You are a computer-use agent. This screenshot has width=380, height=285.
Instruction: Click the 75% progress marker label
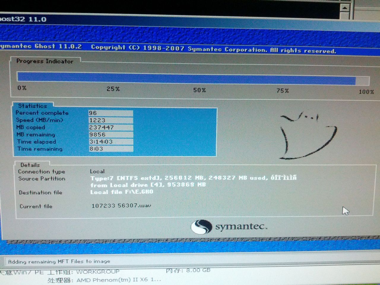click(x=283, y=91)
